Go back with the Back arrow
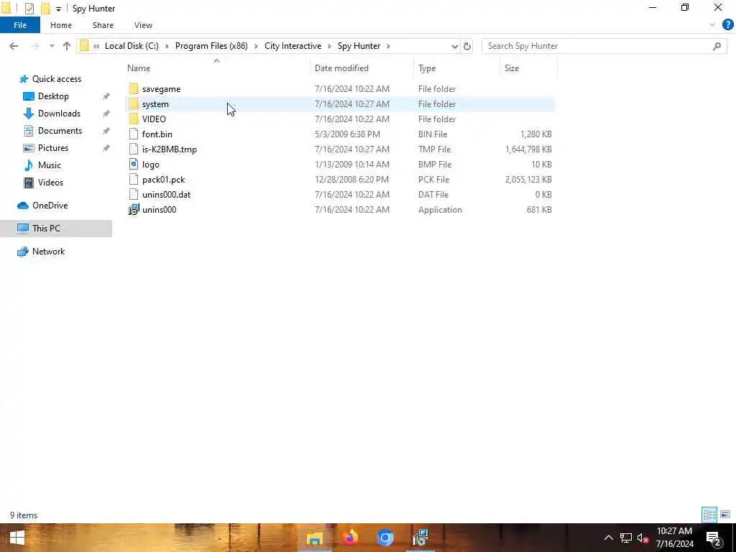This screenshot has width=736, height=552. [14, 46]
